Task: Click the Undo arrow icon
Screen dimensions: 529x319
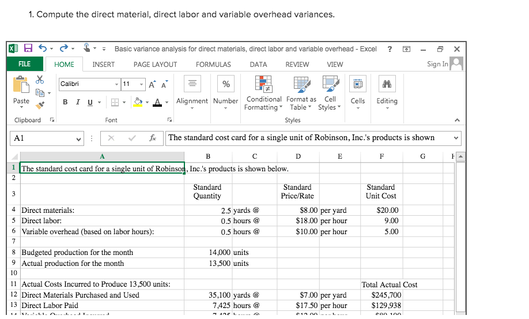Action: (42, 49)
